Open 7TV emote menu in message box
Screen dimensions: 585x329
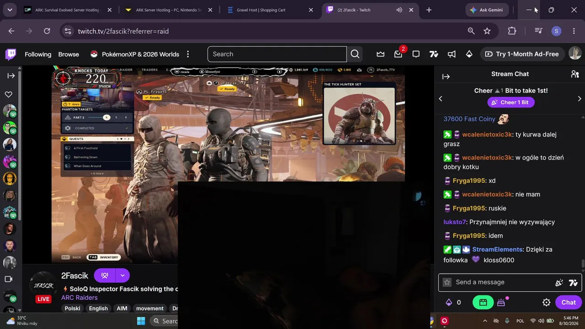[x=573, y=283]
